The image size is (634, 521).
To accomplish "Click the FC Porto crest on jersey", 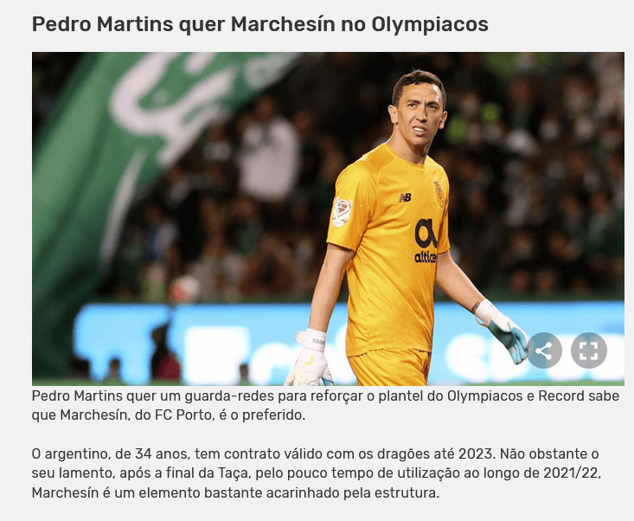I will point(439,194).
